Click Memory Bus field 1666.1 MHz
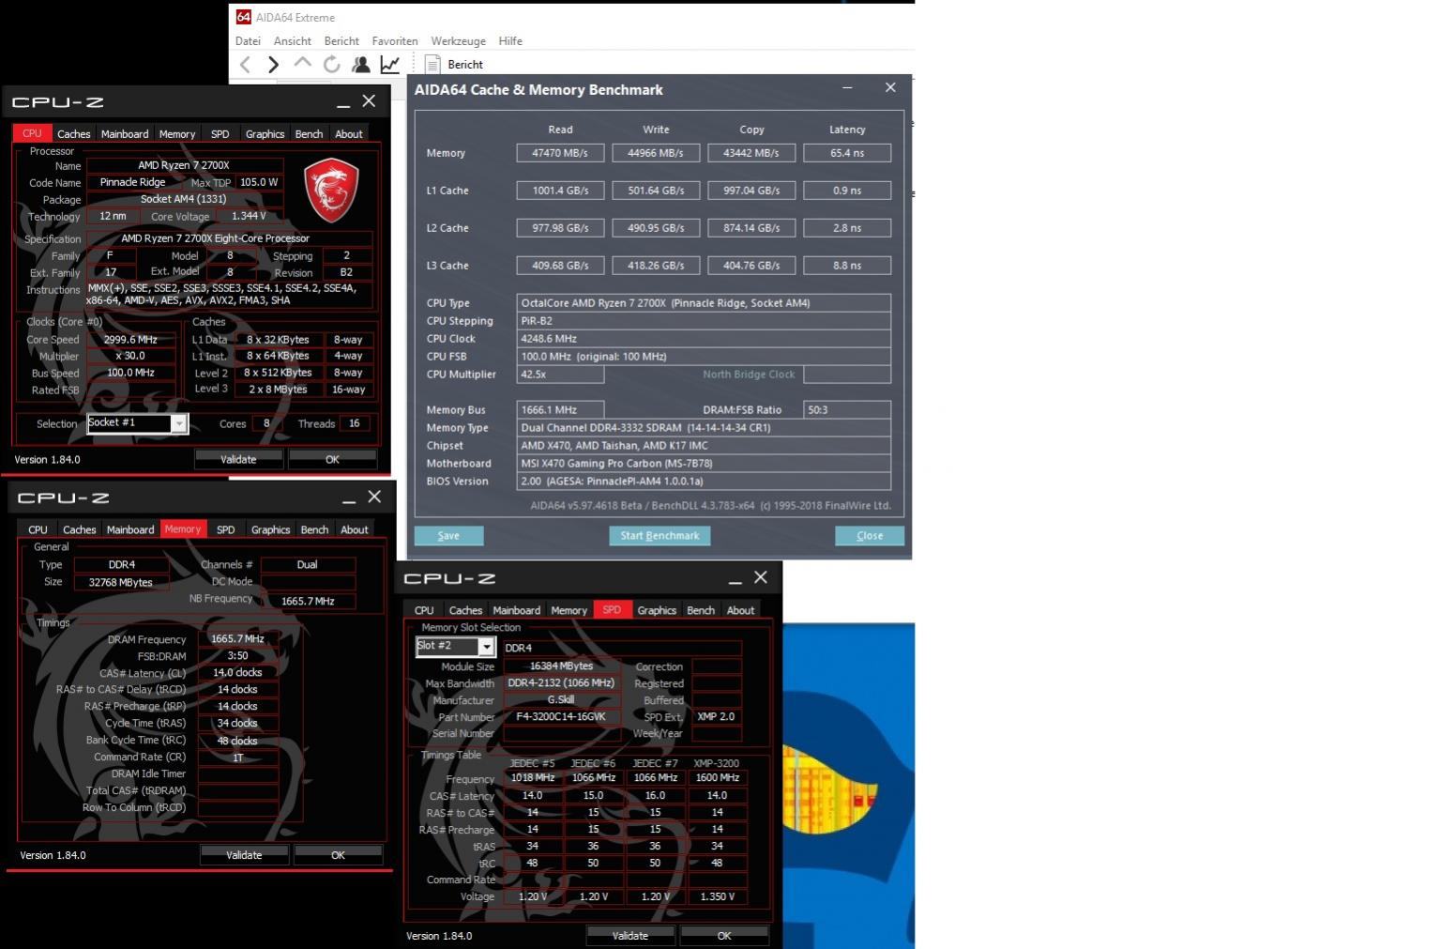Screen dimensions: 1440x949 pyautogui.click(x=560, y=410)
